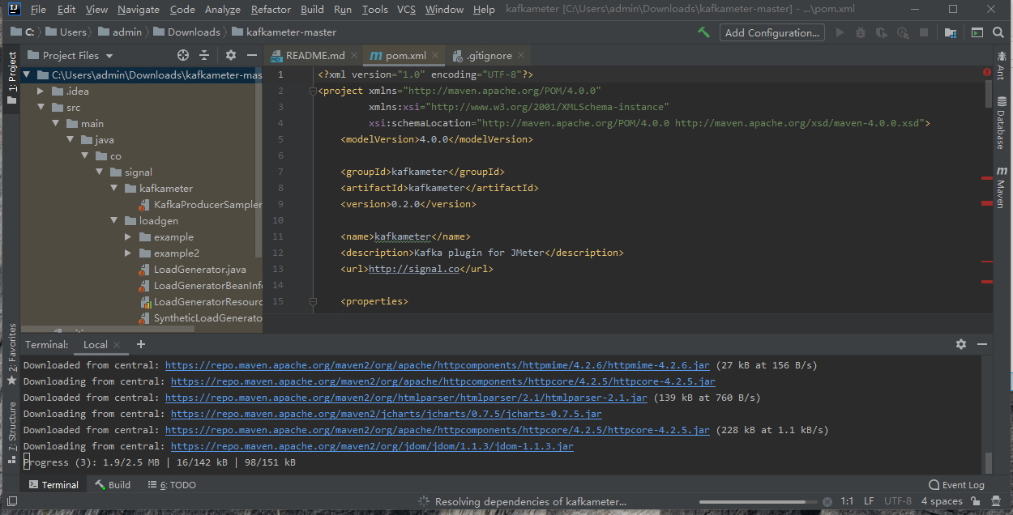Image resolution: width=1013 pixels, height=515 pixels.
Task: Open the htmlparser-2.1.jar link
Action: coord(406,398)
